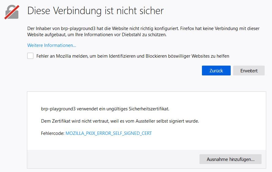Image resolution: width=272 pixels, height=172 pixels.
Task: Click the heading 'Diese Verbindung ist nicht sicher'
Action: point(95,11)
